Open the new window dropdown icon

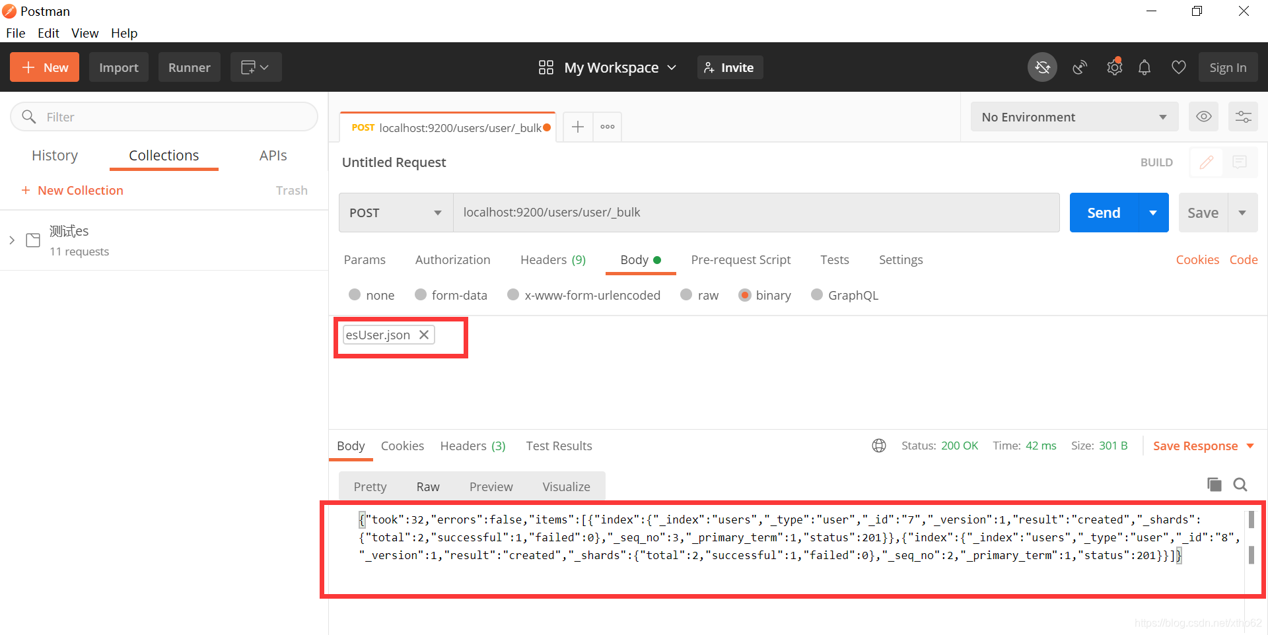tap(256, 67)
